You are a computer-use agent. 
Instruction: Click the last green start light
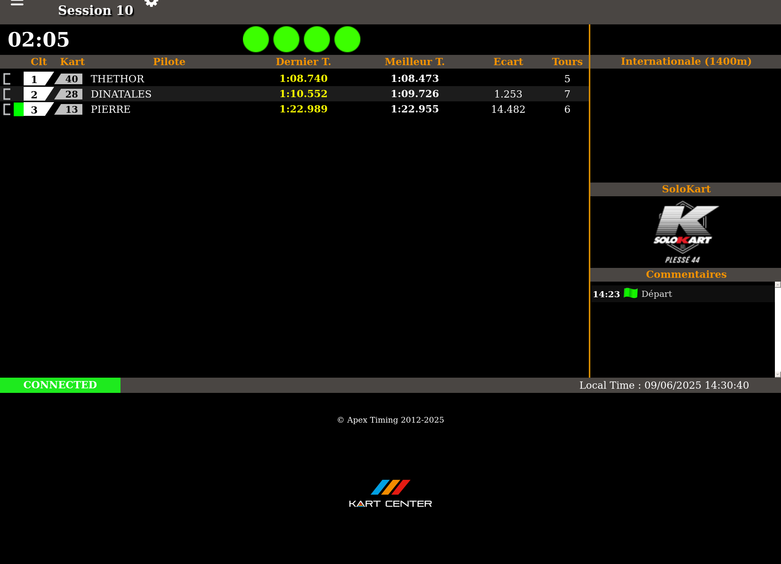[347, 39]
